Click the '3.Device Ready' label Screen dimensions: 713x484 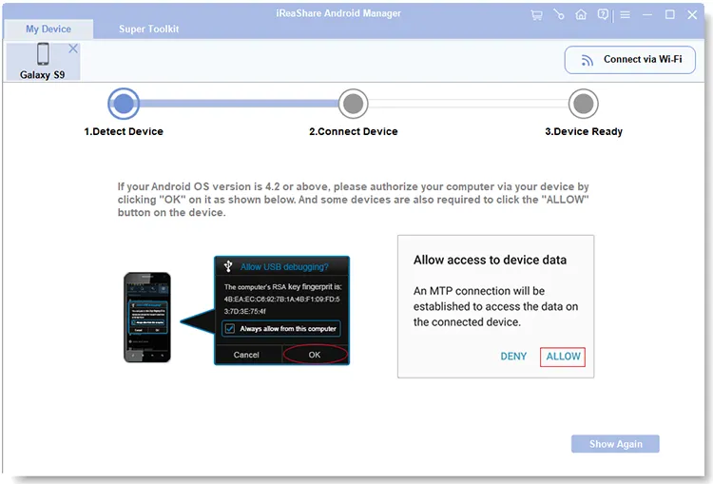pyautogui.click(x=584, y=132)
